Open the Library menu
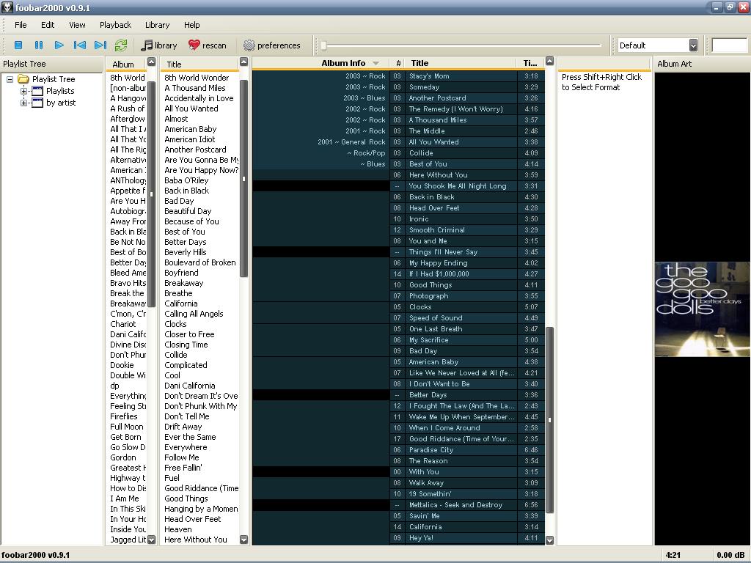 point(157,25)
